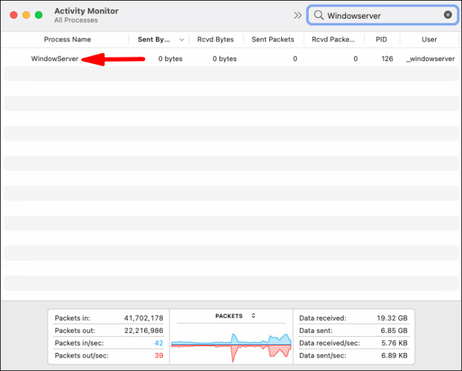The width and height of the screenshot is (462, 371).
Task: Click Packets in/sec value 42
Action: (159, 343)
